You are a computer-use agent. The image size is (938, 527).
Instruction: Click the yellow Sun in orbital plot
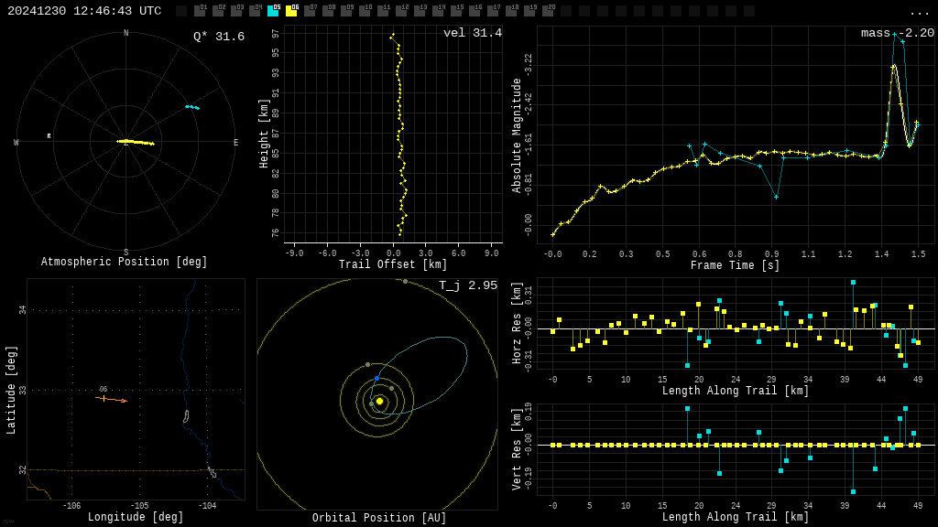click(x=379, y=401)
